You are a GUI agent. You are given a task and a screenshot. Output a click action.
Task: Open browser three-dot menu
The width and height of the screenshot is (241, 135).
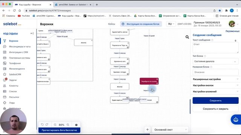coord(237,10)
